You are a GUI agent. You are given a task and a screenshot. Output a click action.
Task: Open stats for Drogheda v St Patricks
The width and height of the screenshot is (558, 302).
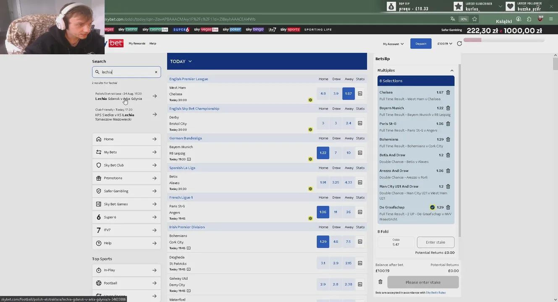pyautogui.click(x=360, y=263)
